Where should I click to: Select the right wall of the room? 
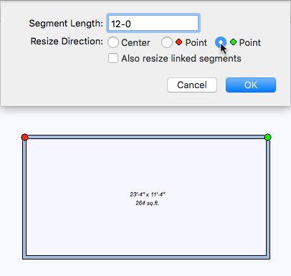(x=268, y=198)
